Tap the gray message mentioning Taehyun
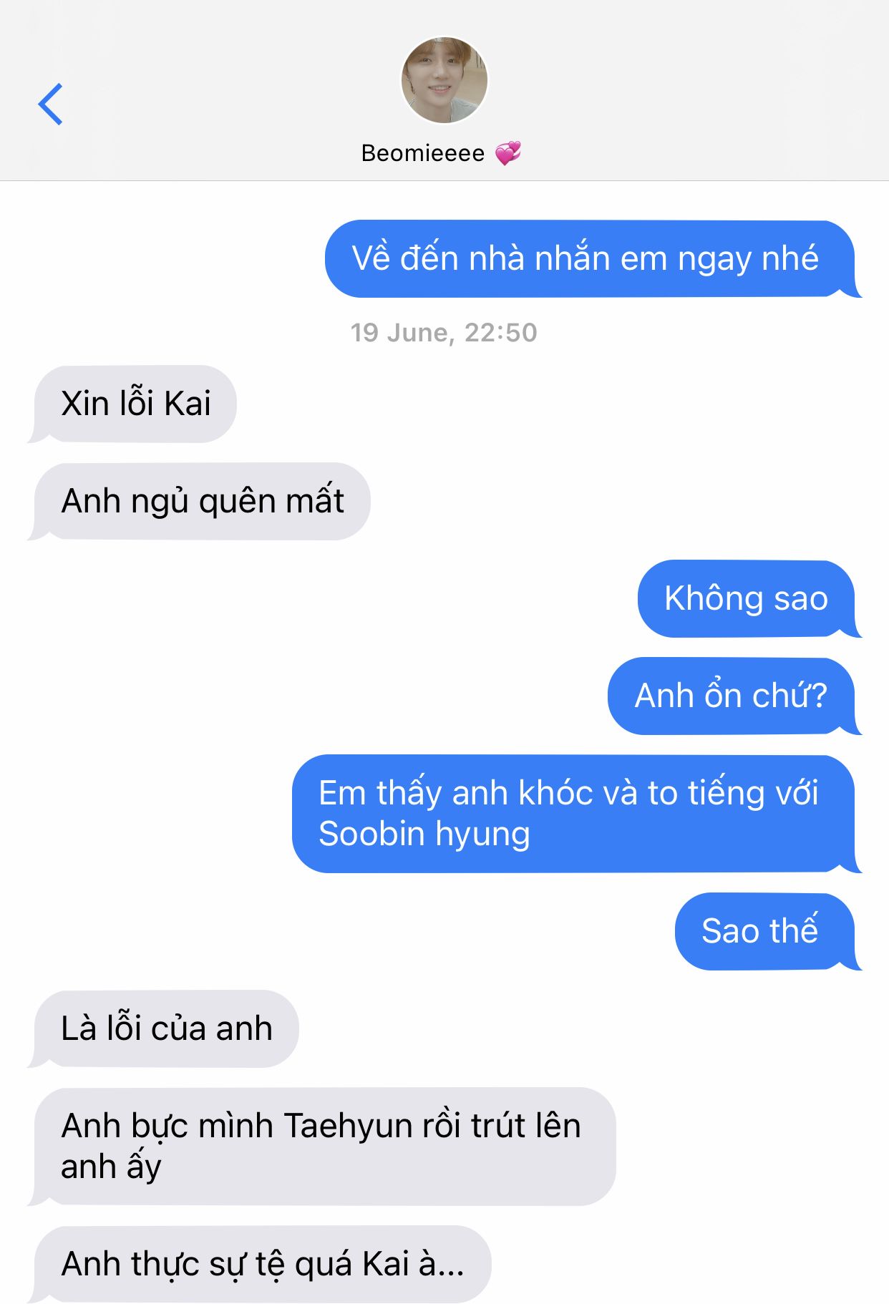Image resolution: width=889 pixels, height=1304 pixels. pos(322,1147)
